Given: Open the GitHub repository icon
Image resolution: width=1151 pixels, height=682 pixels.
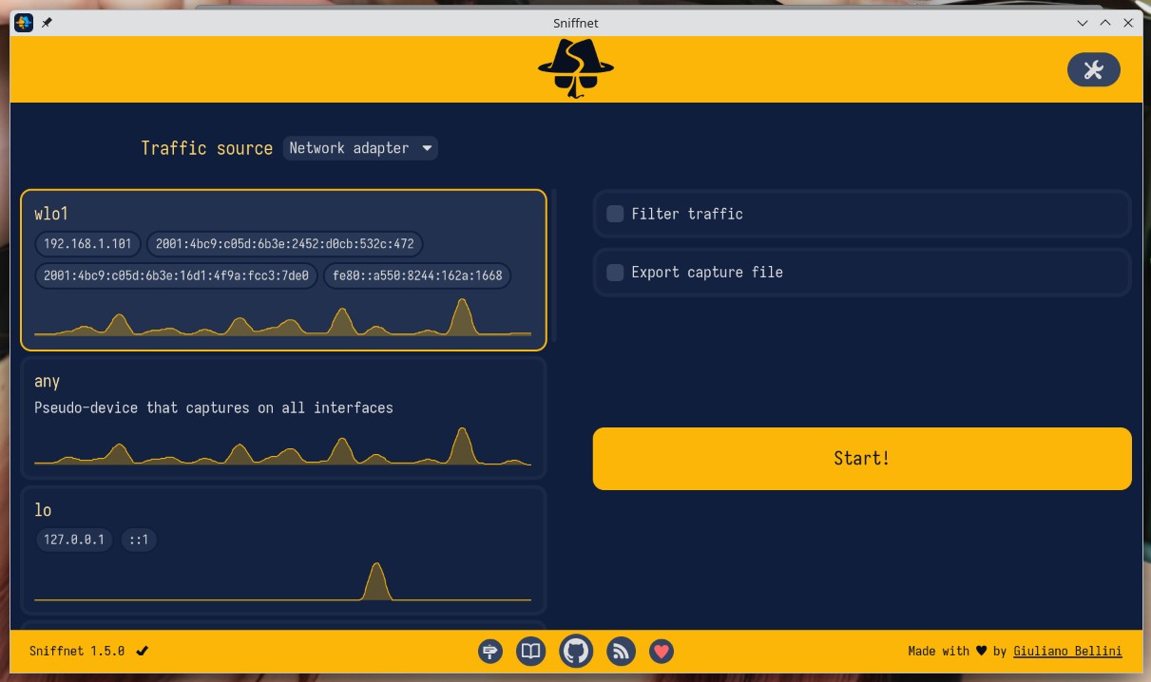Looking at the screenshot, I should (x=575, y=651).
